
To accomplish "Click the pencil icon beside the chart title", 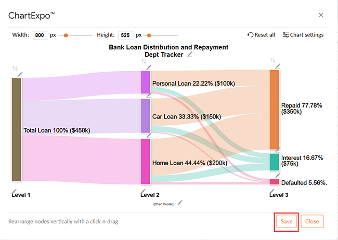I will [x=190, y=55].
